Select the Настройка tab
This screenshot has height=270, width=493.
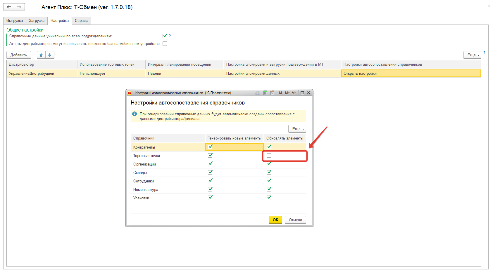click(x=60, y=21)
